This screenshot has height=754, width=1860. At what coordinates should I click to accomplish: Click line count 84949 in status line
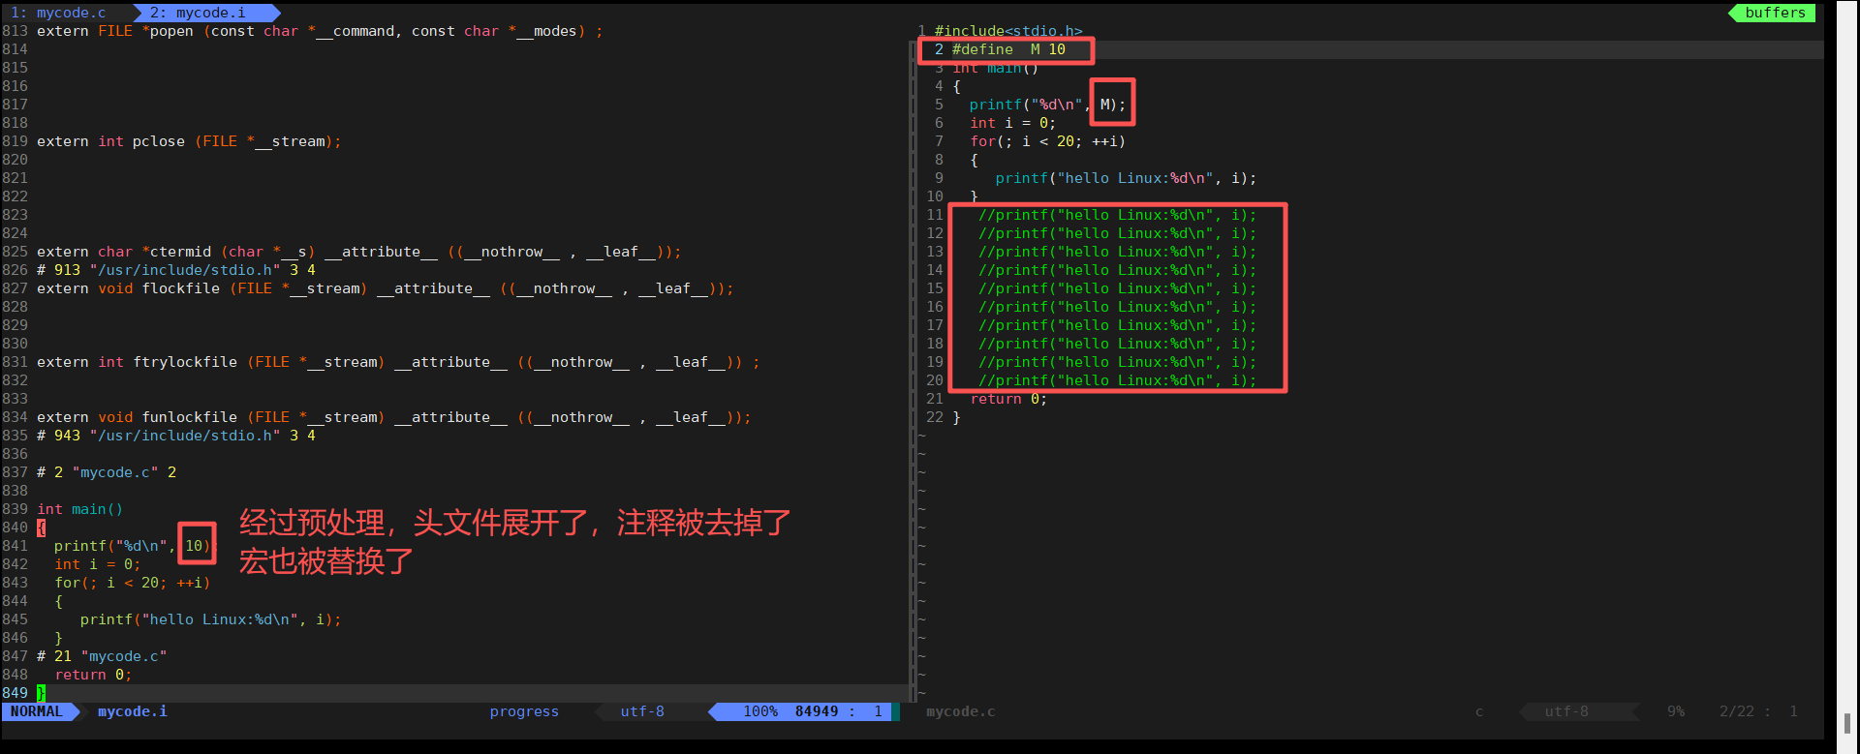(x=817, y=711)
